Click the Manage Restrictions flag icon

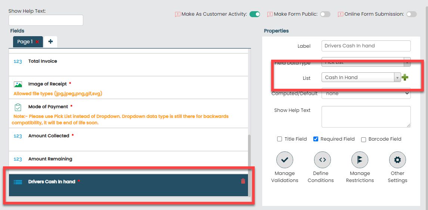[360, 160]
